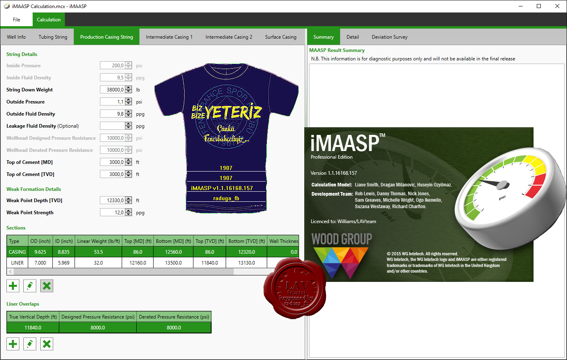Screen dimensions: 567x360
Task: Click the Outside Fluid Density value field
Action: tap(112, 114)
